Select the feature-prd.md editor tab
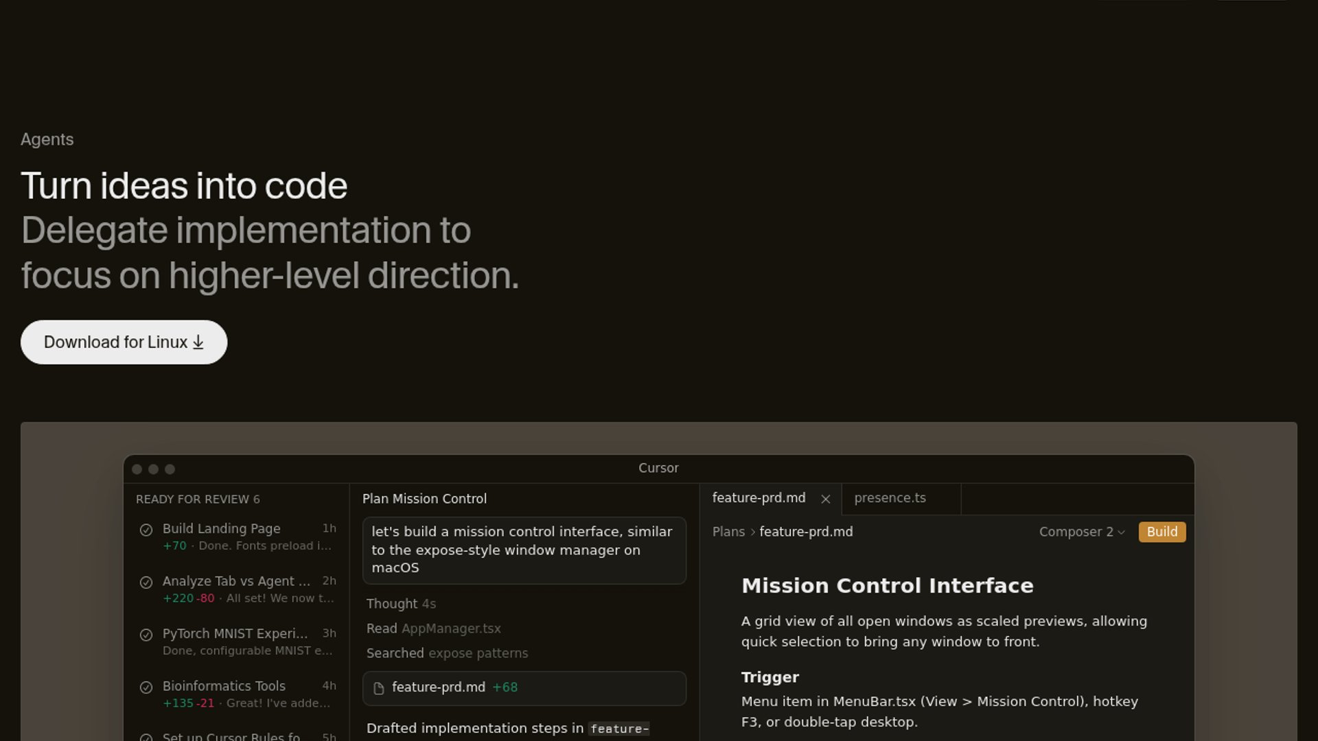This screenshot has height=741, width=1318. (759, 498)
